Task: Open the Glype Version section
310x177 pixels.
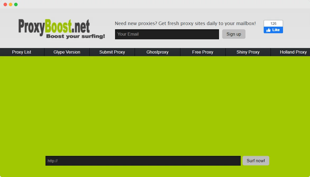Action: pos(67,52)
